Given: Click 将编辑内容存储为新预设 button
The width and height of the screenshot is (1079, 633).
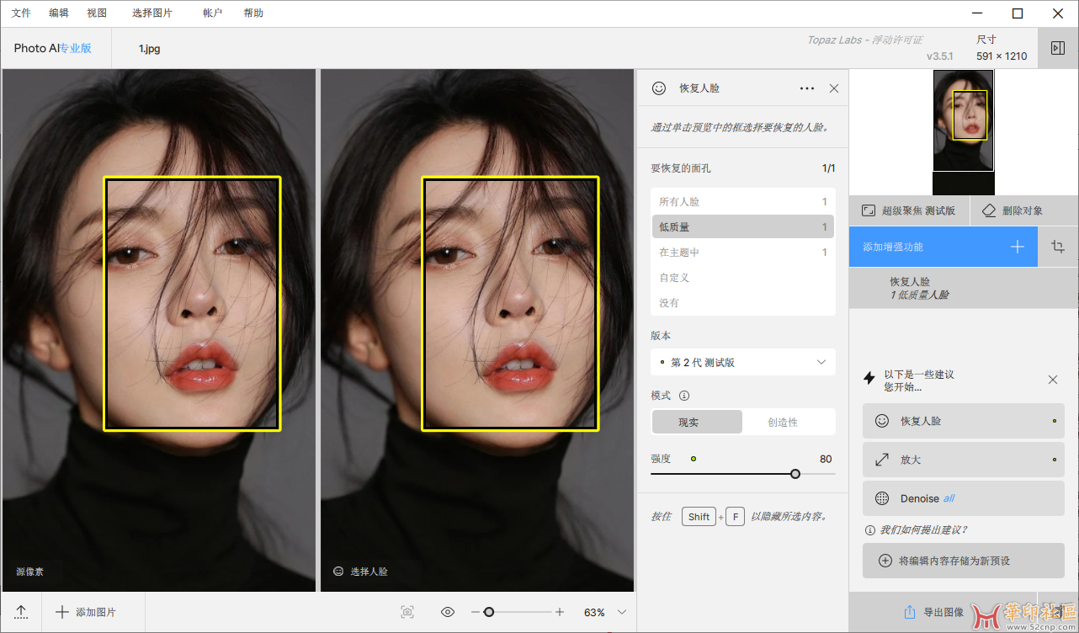Looking at the screenshot, I should [x=963, y=561].
